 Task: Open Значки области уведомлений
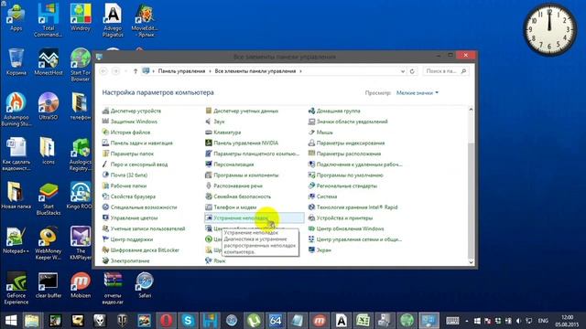[x=348, y=122]
